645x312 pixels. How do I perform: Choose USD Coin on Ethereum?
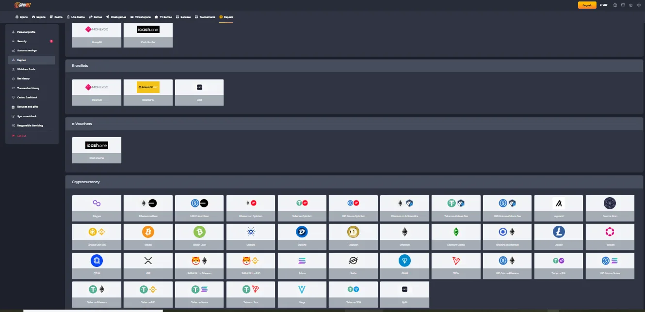pyautogui.click(x=508, y=265)
